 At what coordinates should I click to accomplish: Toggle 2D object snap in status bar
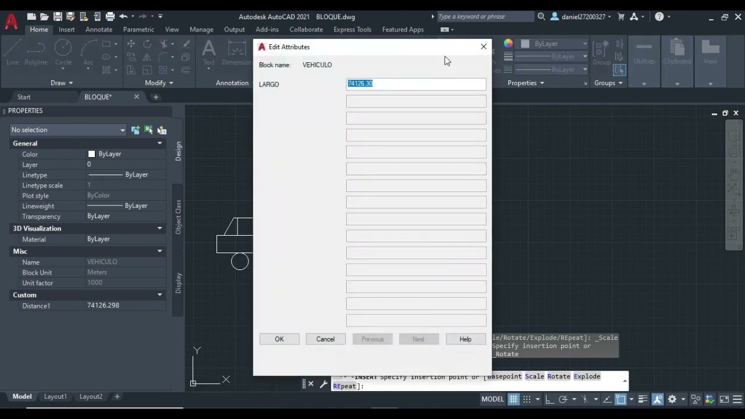click(620, 399)
